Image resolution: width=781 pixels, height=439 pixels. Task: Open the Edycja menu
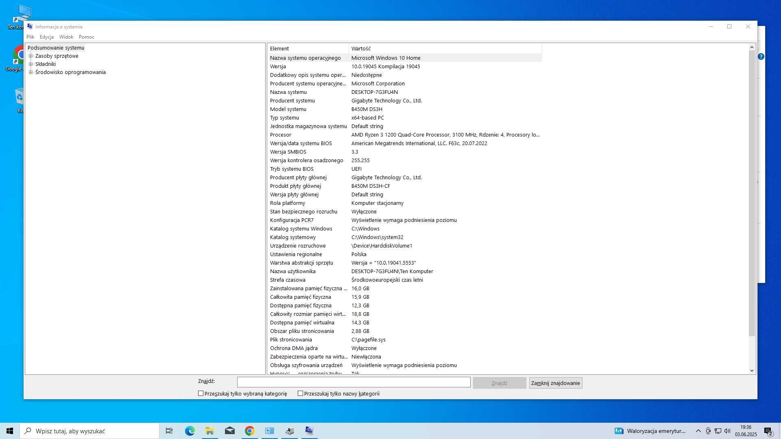click(47, 37)
